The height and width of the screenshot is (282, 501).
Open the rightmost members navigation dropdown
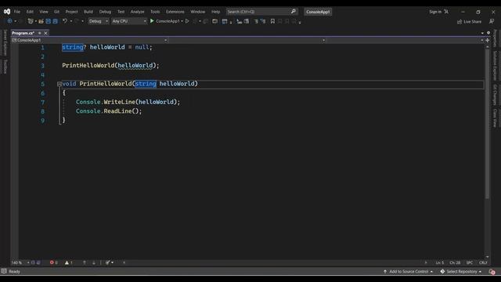pos(405,40)
